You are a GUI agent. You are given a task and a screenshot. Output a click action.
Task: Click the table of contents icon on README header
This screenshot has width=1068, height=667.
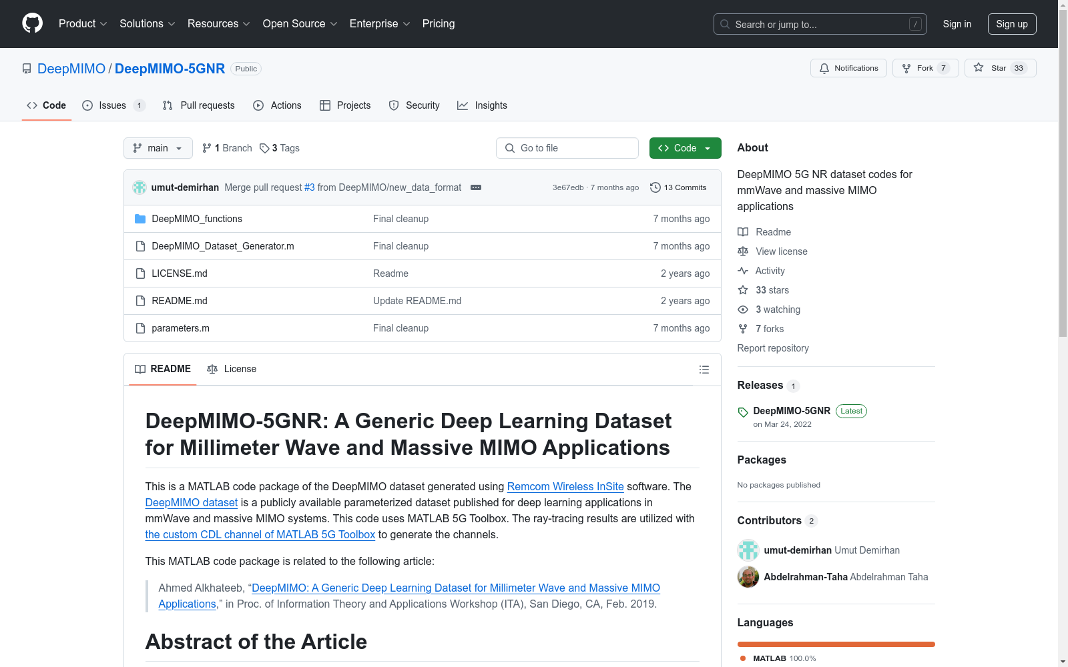(x=704, y=369)
